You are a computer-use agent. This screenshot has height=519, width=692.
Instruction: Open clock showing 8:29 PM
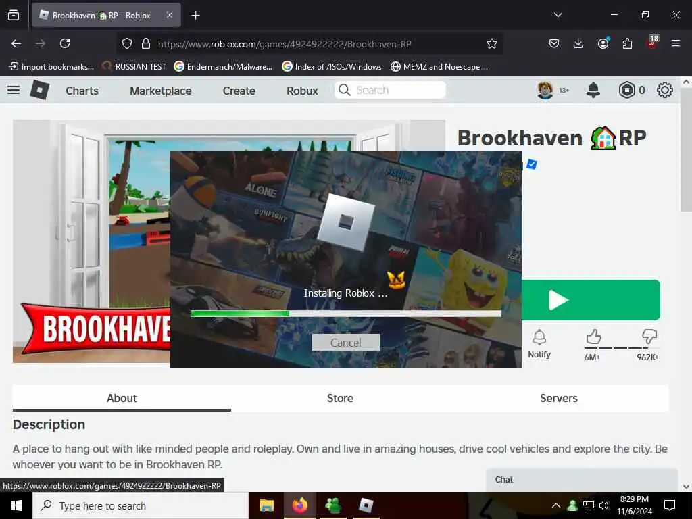pyautogui.click(x=634, y=505)
